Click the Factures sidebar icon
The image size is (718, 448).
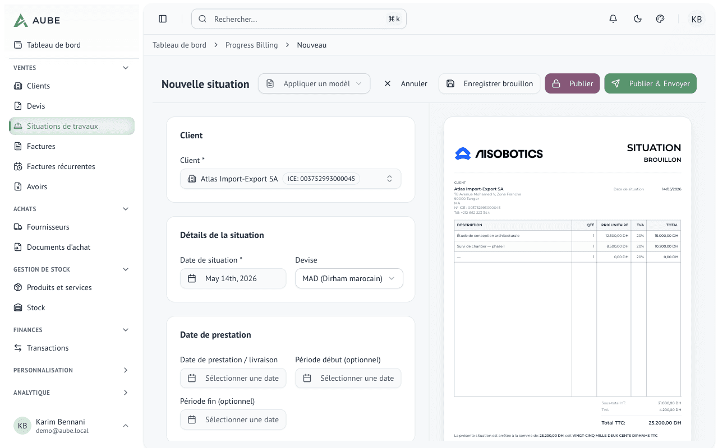pyautogui.click(x=18, y=146)
